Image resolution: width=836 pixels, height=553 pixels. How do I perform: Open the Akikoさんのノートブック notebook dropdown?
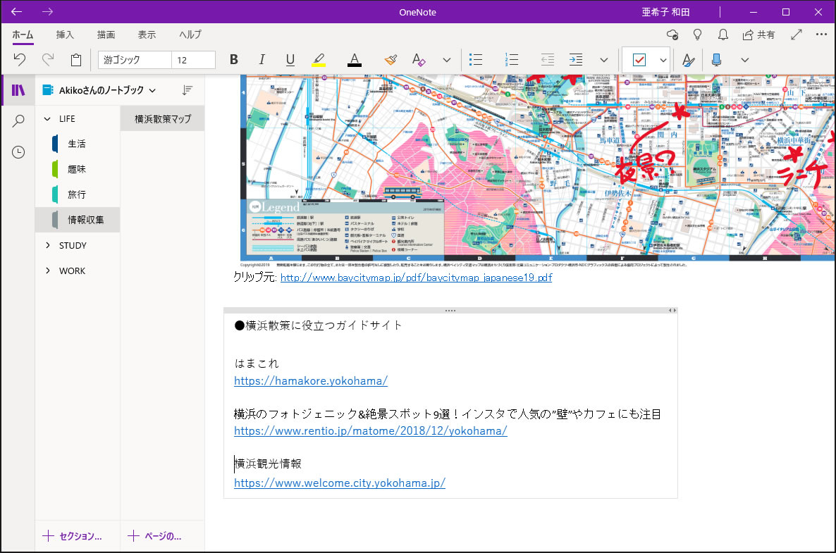tap(99, 90)
